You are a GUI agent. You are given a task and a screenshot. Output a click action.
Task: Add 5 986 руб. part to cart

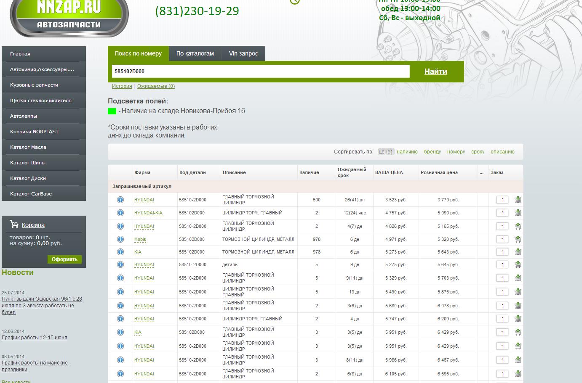[x=518, y=360]
